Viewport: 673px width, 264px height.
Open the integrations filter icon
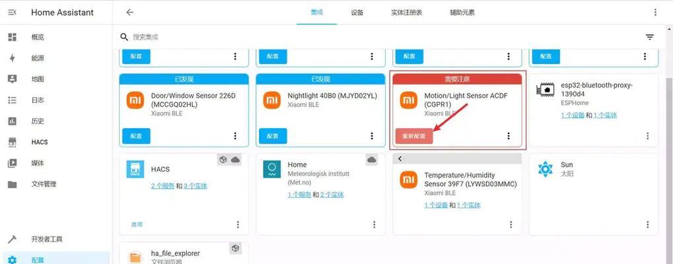pos(650,37)
